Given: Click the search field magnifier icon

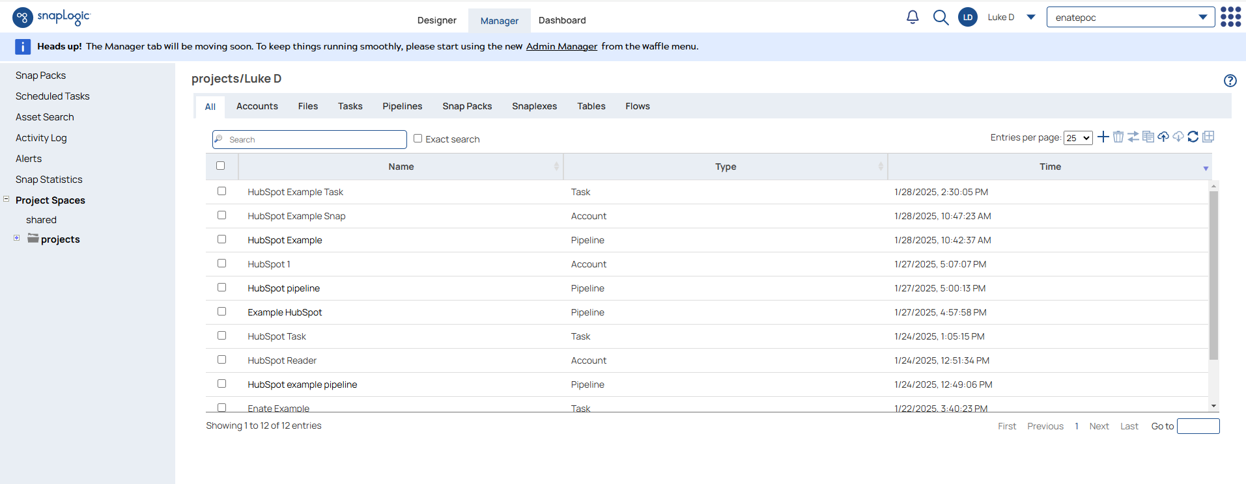Looking at the screenshot, I should pyautogui.click(x=219, y=139).
